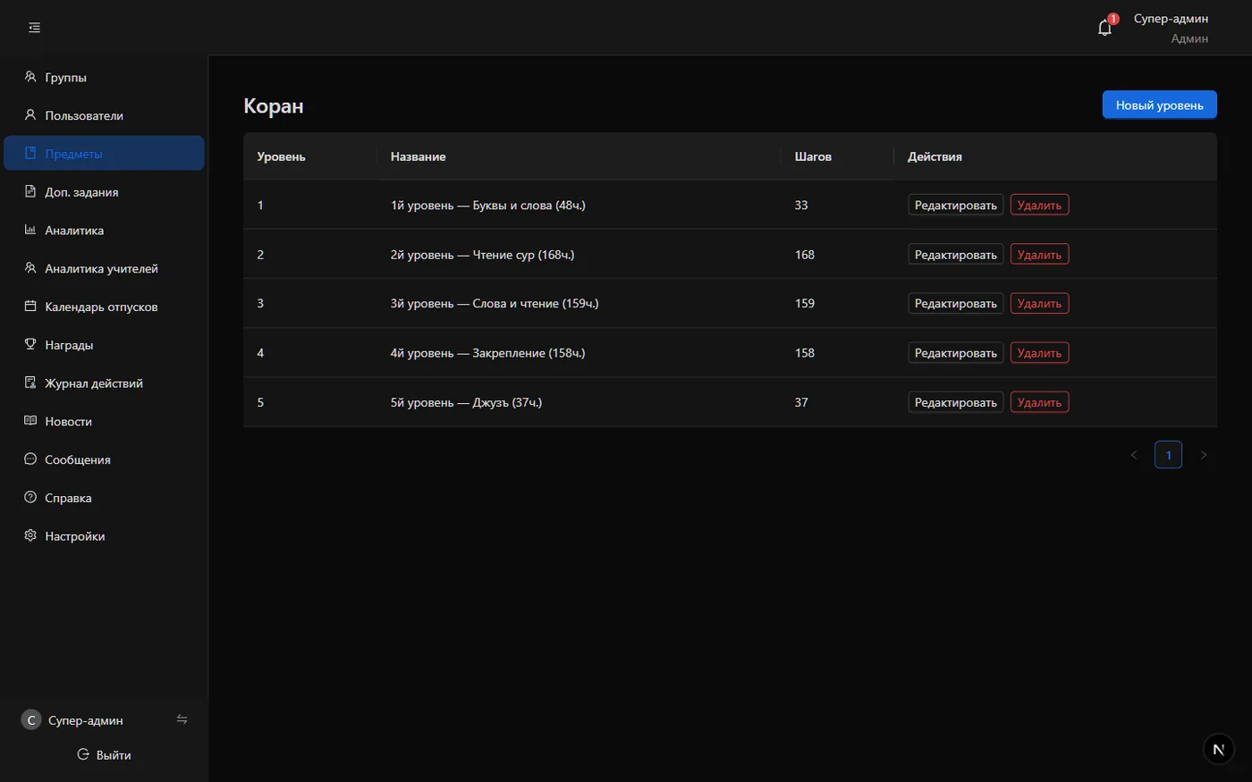1252x782 pixels.
Task: Click the Награды trophy icon
Action: (30, 344)
